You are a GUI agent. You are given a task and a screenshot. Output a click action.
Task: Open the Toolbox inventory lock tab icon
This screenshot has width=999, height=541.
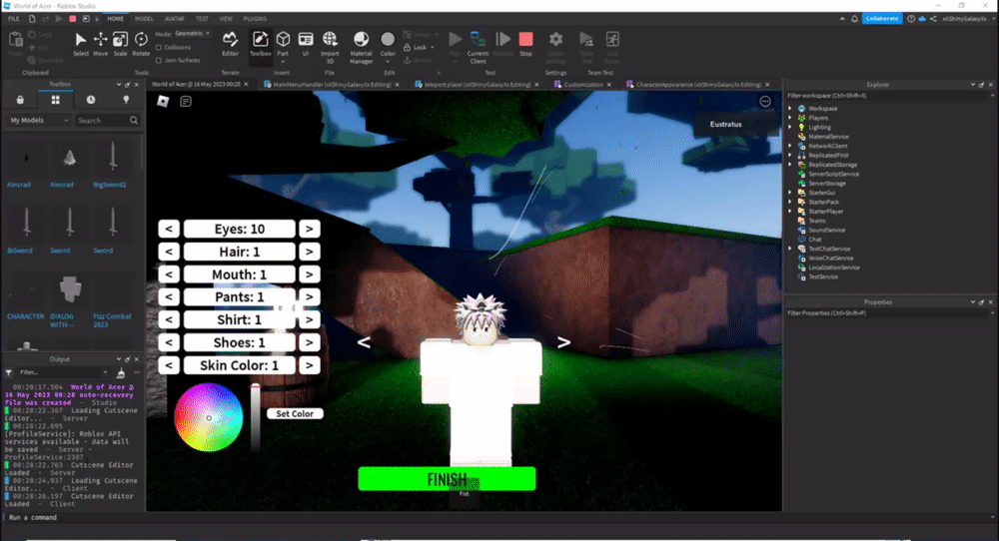coord(20,100)
